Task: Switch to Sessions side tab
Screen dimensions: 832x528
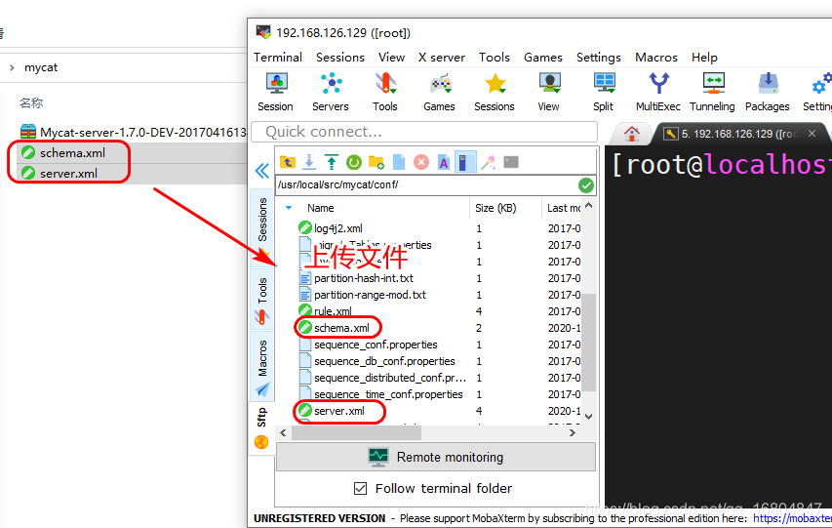Action: [262, 227]
